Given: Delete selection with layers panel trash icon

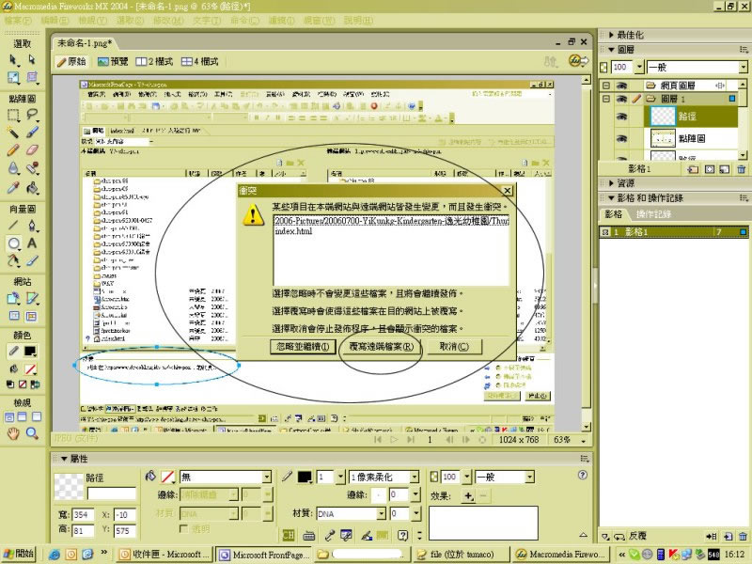Looking at the screenshot, I should click(742, 169).
